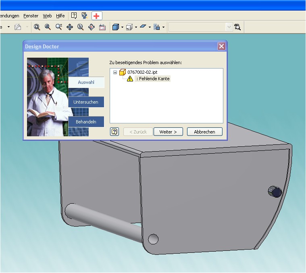Click the shaded display mode cube icon
Image resolution: width=306 pixels, height=273 pixels.
[116, 27]
